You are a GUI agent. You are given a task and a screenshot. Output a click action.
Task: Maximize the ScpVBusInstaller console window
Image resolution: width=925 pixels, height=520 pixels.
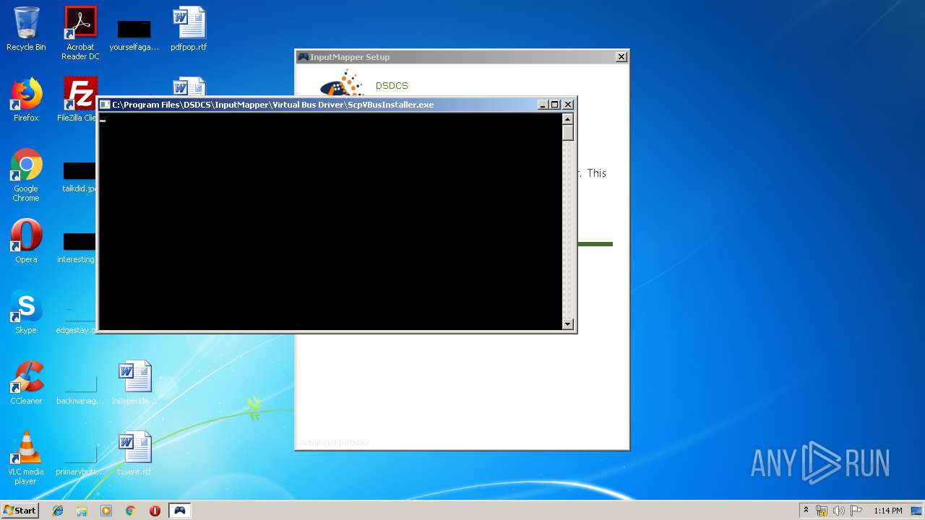point(555,105)
